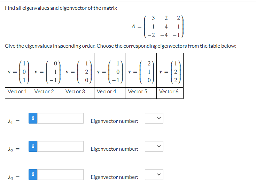Viewport: 256px width, 189px height.
Task: Click the "Vector 4" label cell
Action: [110, 93]
